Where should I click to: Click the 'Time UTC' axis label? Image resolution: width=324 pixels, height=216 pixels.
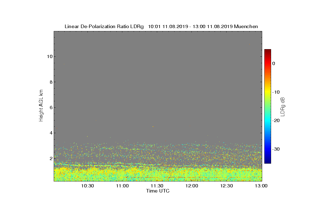[158, 191]
